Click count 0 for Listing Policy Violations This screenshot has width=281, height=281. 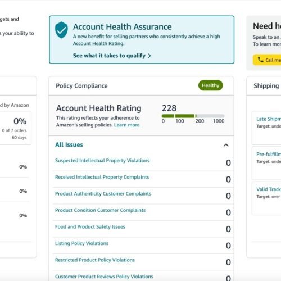tap(228, 246)
